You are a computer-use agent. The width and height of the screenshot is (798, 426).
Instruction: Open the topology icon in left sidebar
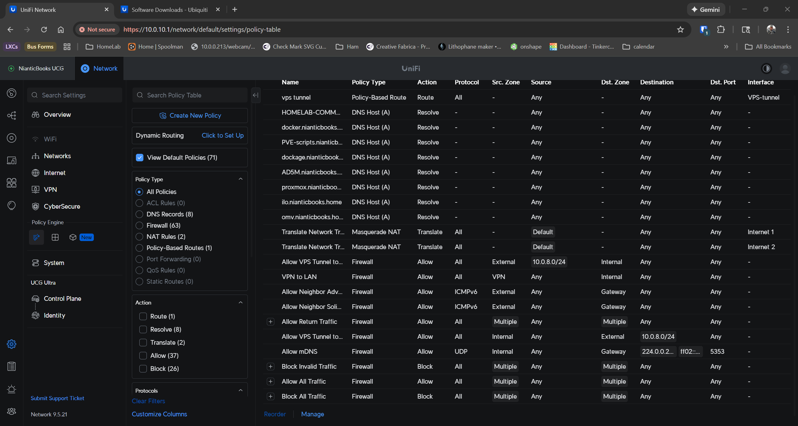point(12,116)
